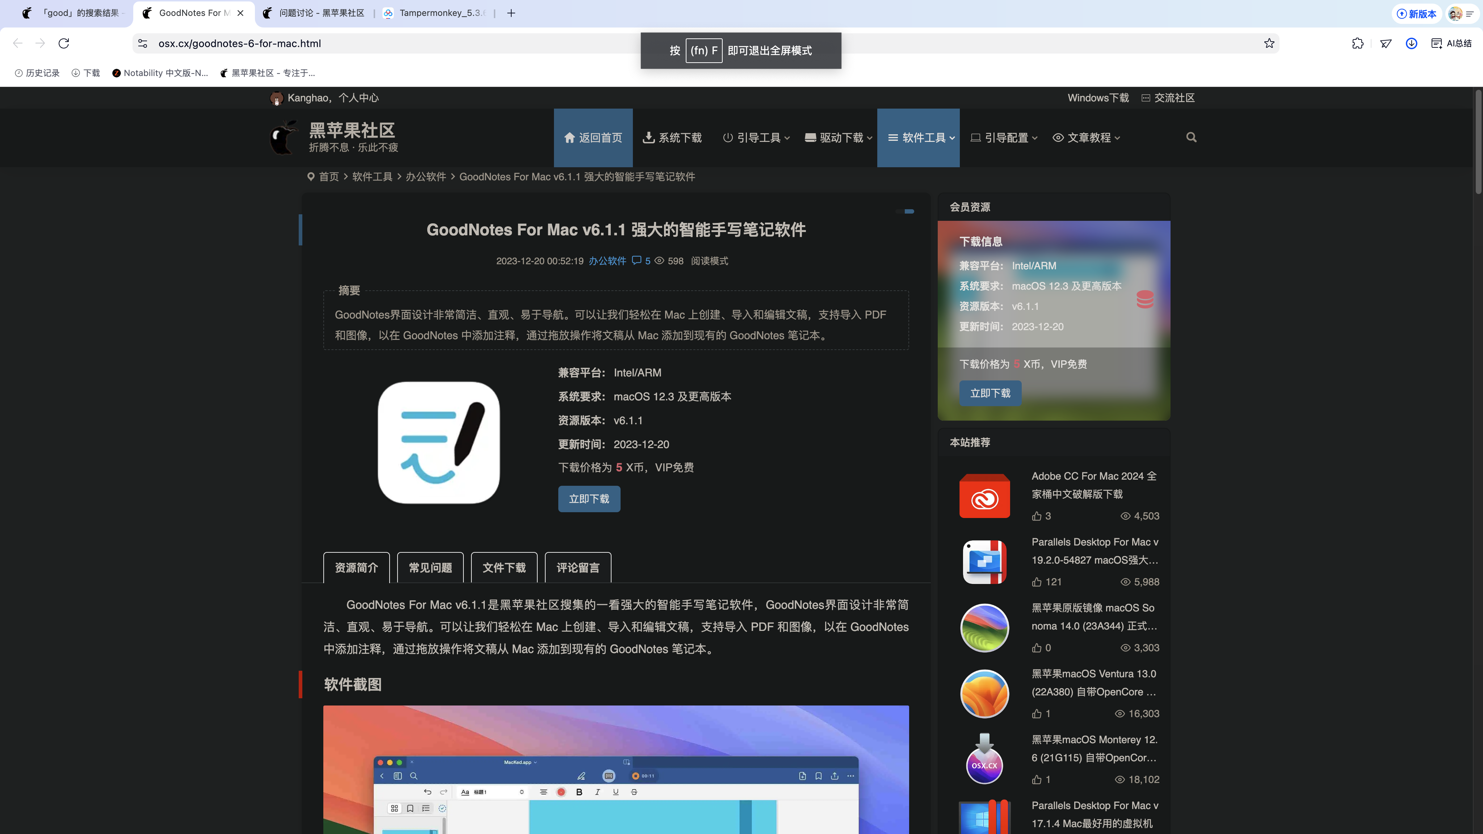
Task: Expand the 文章教程 menu
Action: click(1086, 138)
